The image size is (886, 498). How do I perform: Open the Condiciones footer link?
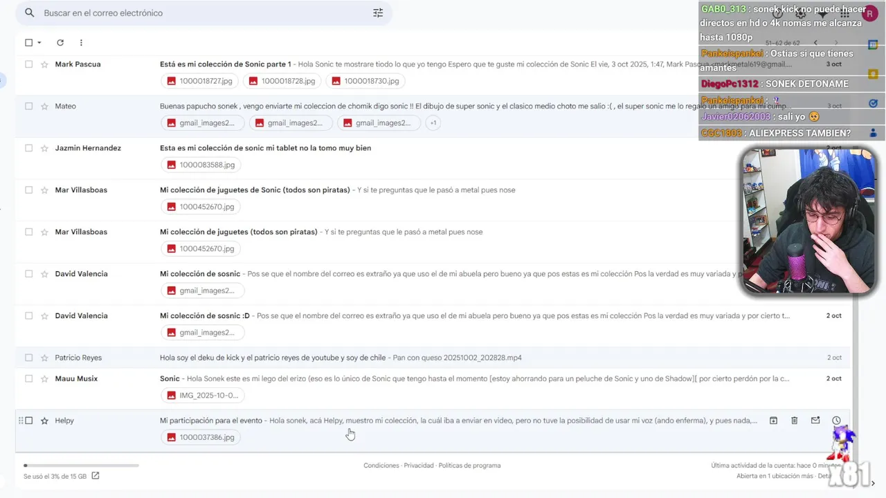pyautogui.click(x=381, y=465)
